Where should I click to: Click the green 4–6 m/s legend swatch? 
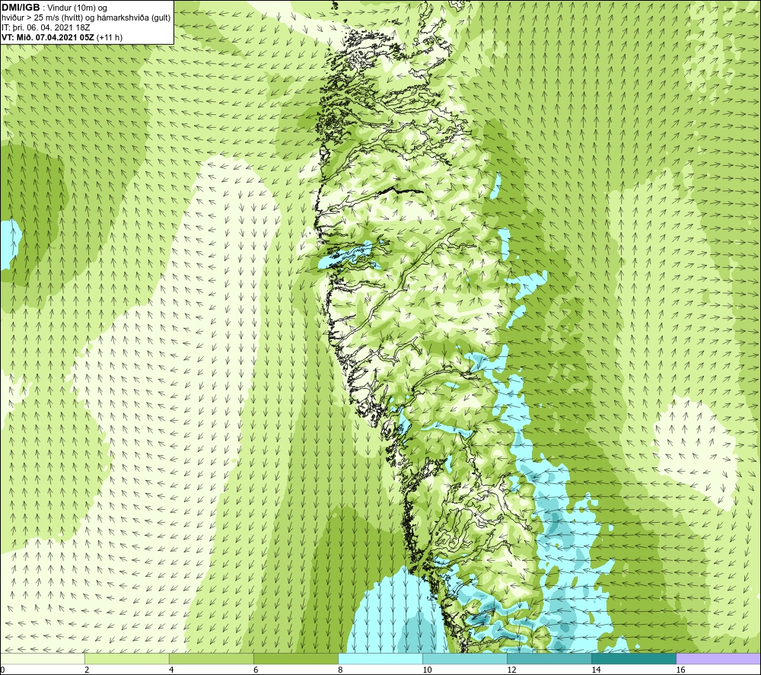211,658
